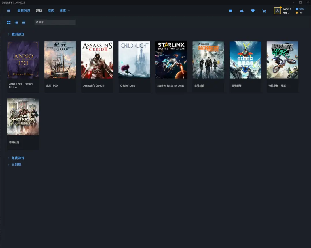Screen dimensions: 311x248
Task: Close the Ubisoft Connect window
Action: click(308, 3)
